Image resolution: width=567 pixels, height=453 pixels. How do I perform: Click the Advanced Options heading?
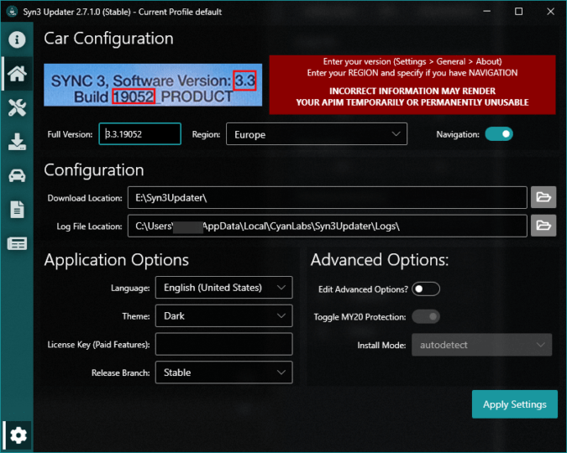380,260
